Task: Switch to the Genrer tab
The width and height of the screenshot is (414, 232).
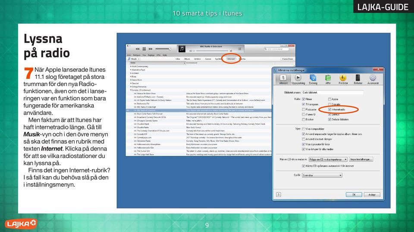Action: [208, 59]
